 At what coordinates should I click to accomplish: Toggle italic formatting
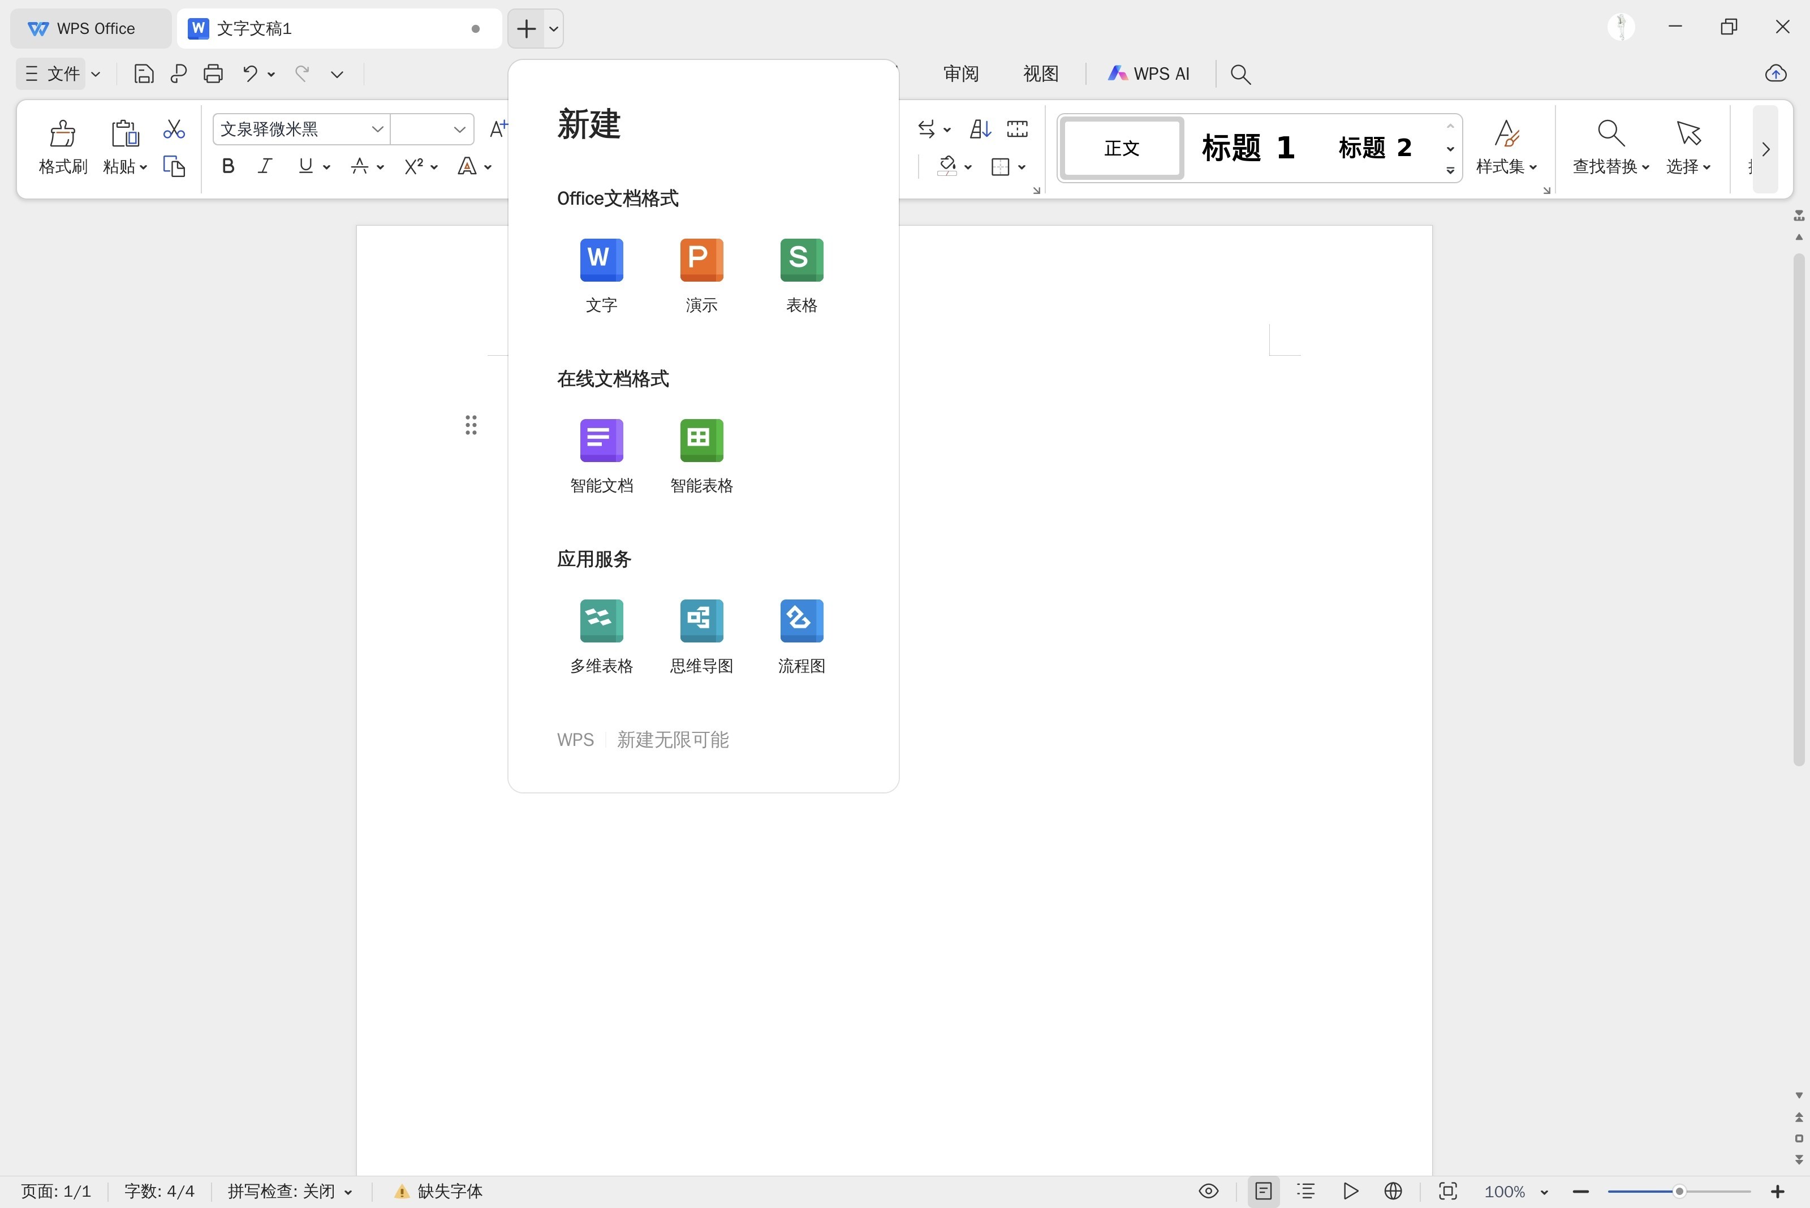click(265, 166)
